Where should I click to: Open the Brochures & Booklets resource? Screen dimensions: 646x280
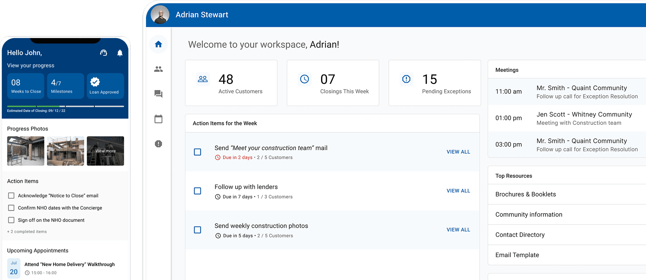tap(567, 194)
